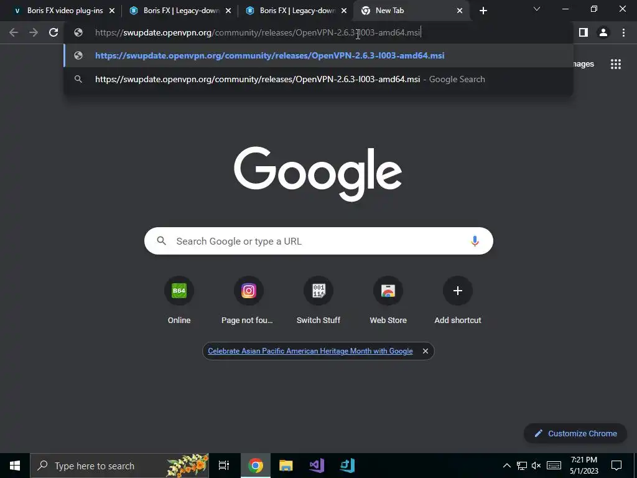The image size is (637, 478).
Task: Click the globe icon in the address bar
Action: pos(78,32)
